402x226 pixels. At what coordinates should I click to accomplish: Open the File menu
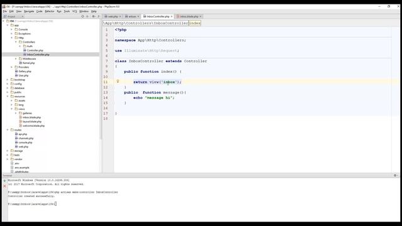(5, 11)
